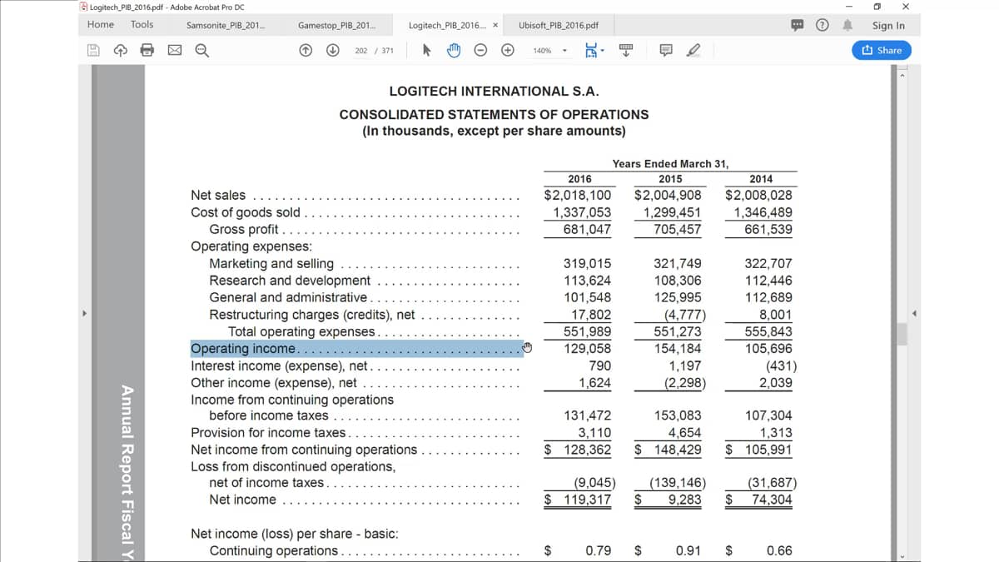Open the Home tab
Viewport: 999px width, 562px height.
[101, 25]
